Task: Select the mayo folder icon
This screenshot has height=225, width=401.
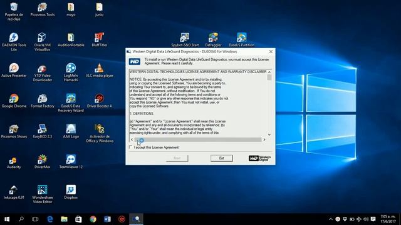Action: point(71,10)
